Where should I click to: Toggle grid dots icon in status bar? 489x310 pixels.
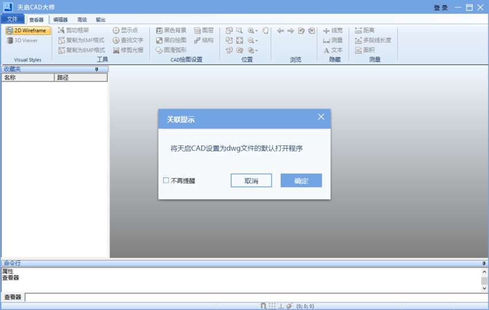point(272,306)
